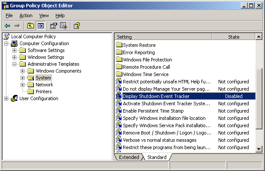
Task: Expand the Windows Components node
Action: point(22,71)
